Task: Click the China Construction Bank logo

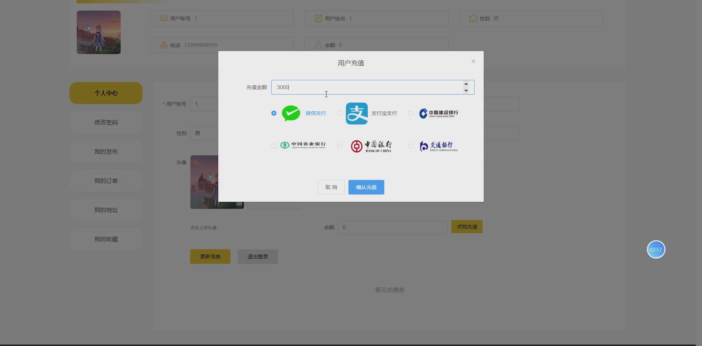Action: (x=438, y=114)
